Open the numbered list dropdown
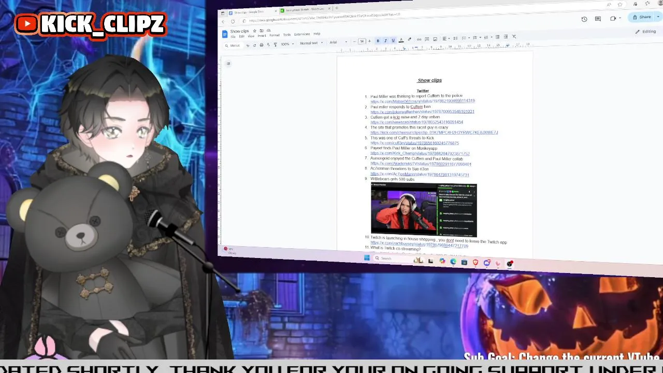The image size is (663, 373). pyautogui.click(x=488, y=37)
